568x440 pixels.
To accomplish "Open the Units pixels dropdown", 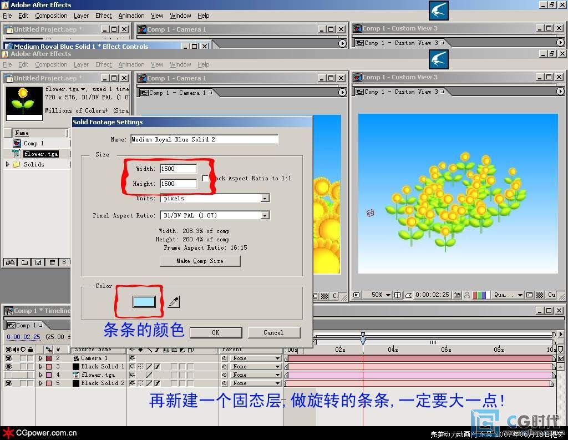I will (215, 198).
